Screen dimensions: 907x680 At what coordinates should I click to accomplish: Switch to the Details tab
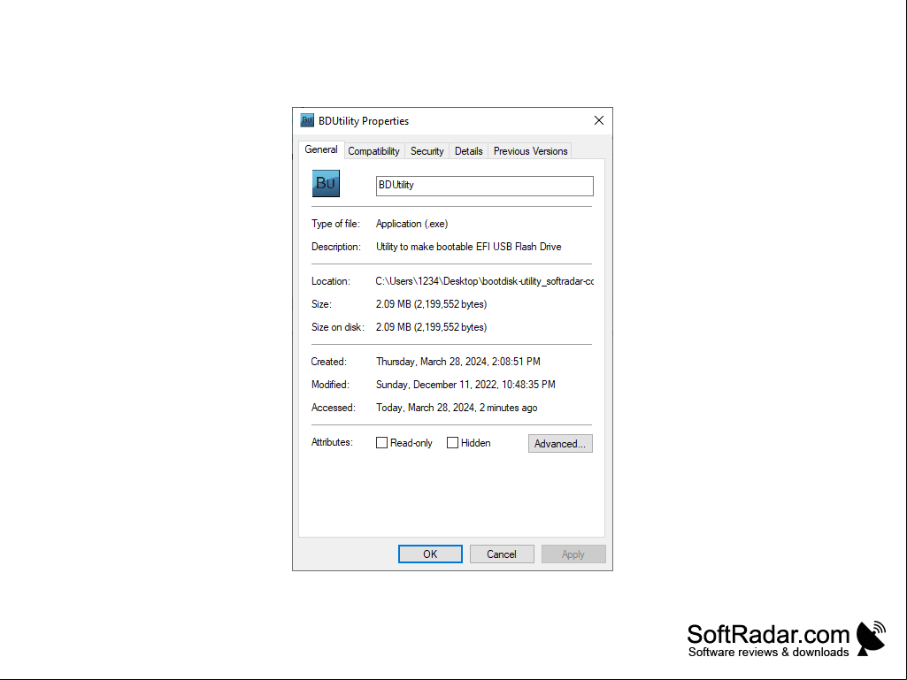coord(468,151)
